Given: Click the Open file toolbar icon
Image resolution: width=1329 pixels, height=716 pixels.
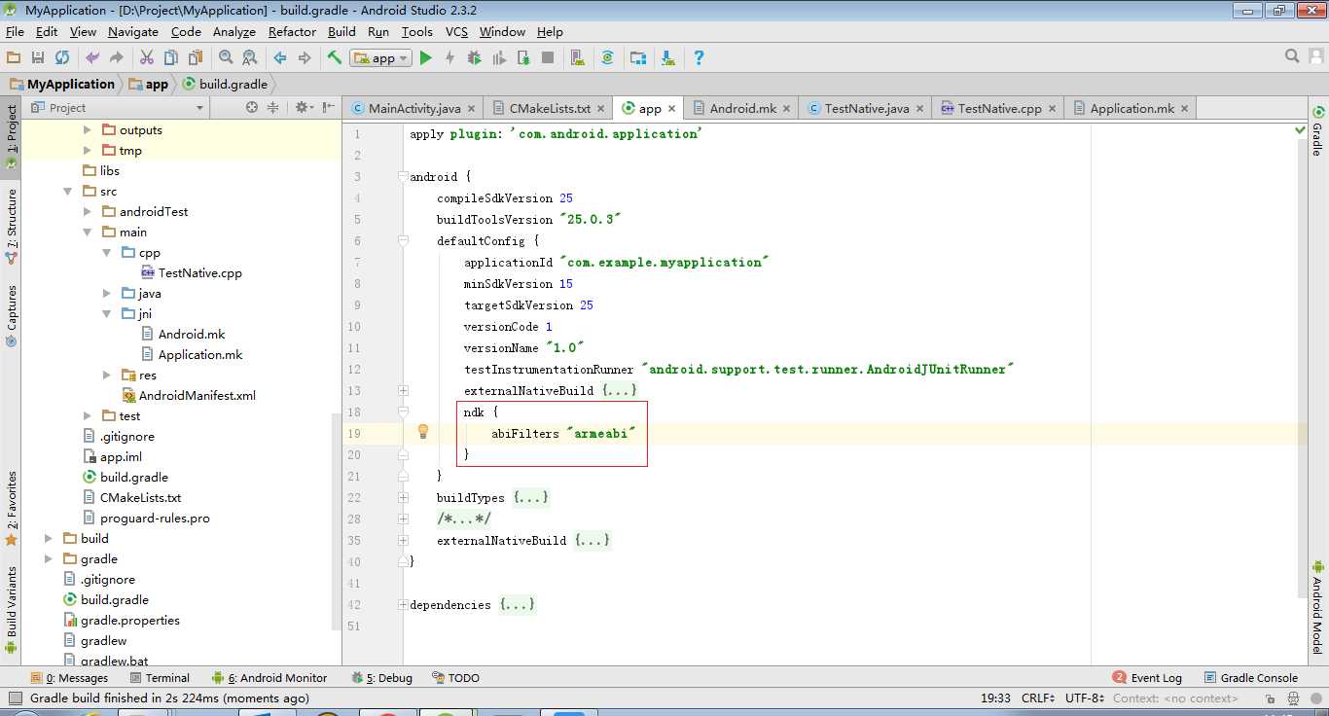Looking at the screenshot, I should (x=14, y=58).
